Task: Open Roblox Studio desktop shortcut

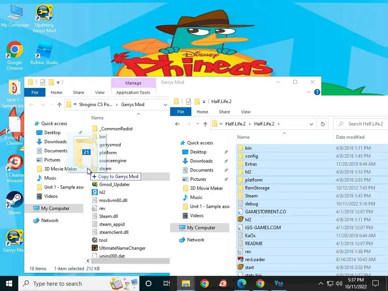Action: 44,54
